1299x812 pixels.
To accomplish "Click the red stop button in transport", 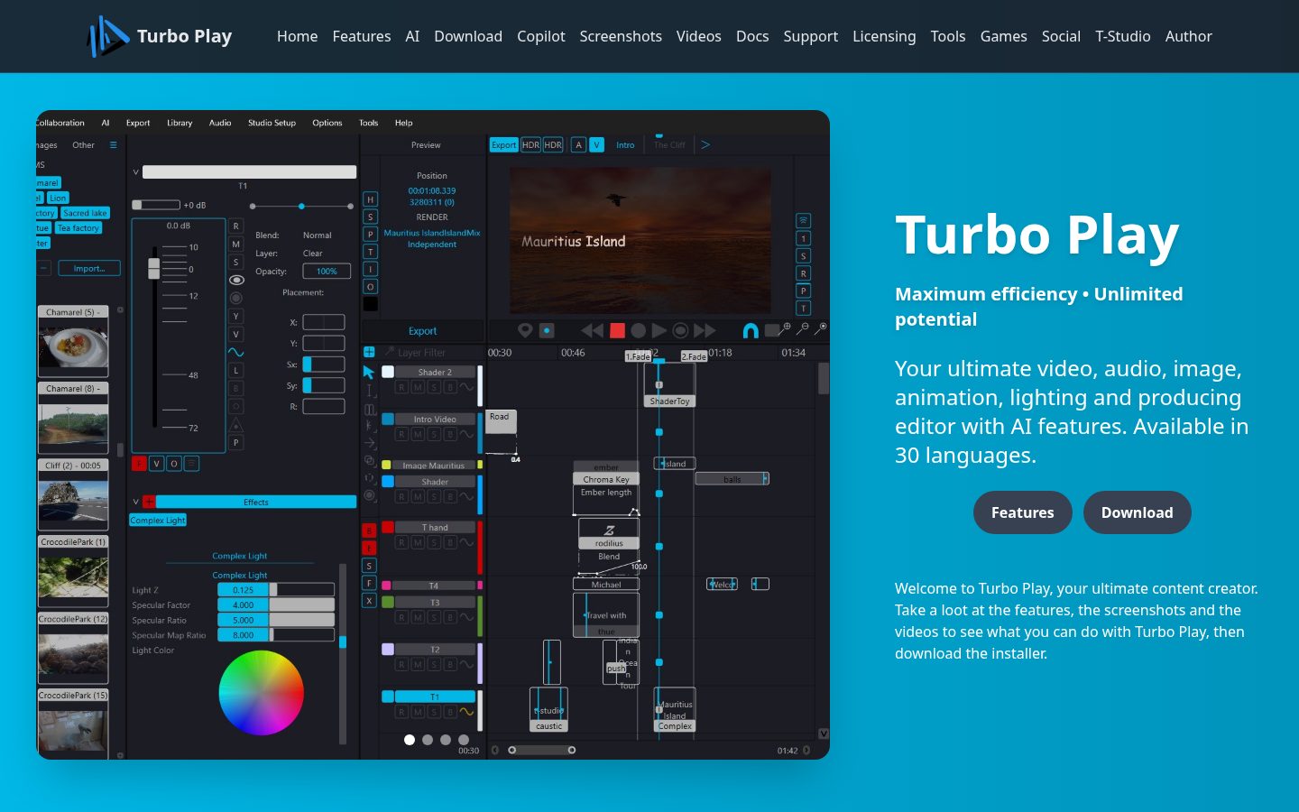I will click(x=617, y=331).
